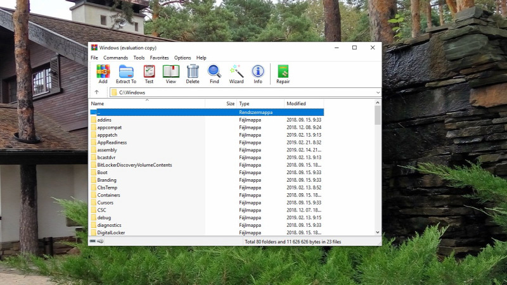
Task: Click the Repair archive icon
Action: pos(283,73)
